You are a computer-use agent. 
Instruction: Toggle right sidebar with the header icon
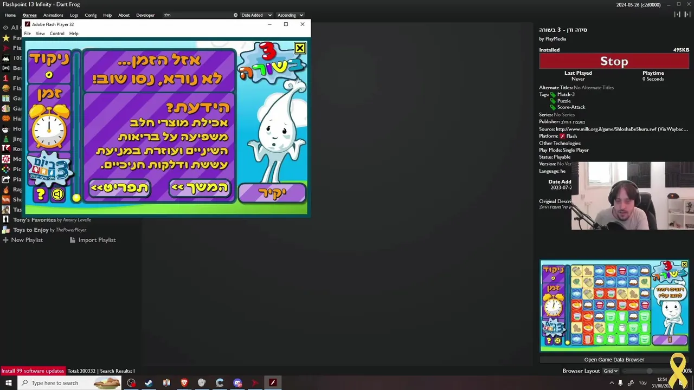coord(687,15)
